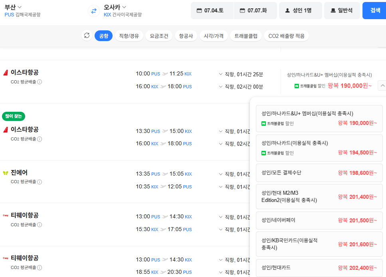
Task: Open CO2 info for T'way 18:55 return flight
Action: (x=40, y=267)
